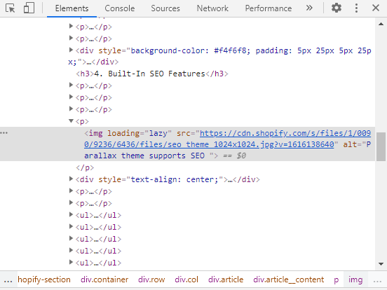Image resolution: width=387 pixels, height=290 pixels.
Task: Open the cdn.shopify.com image src link
Action: (x=228, y=139)
